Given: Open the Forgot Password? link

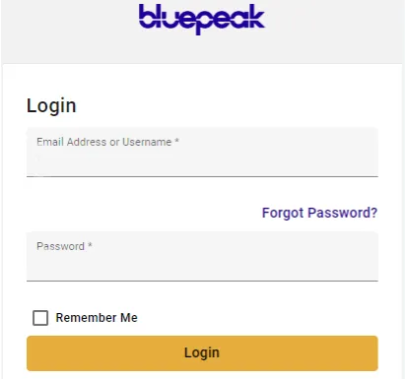Looking at the screenshot, I should tap(319, 213).
